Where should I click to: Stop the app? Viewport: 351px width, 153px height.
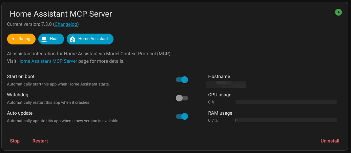[15, 141]
